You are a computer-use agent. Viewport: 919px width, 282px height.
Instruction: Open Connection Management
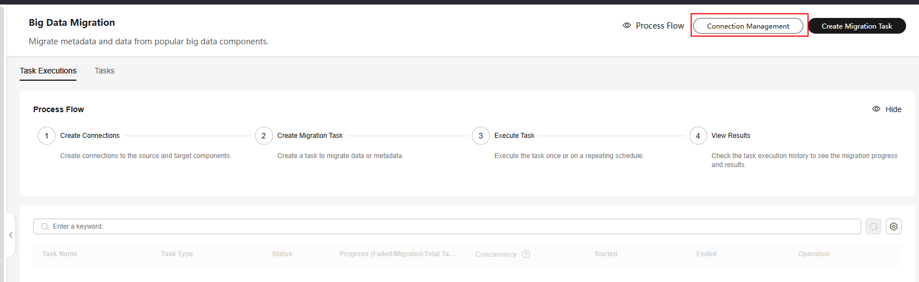748,26
